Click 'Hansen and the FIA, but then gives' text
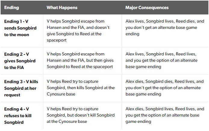 pyautogui.click(x=80, y=60)
